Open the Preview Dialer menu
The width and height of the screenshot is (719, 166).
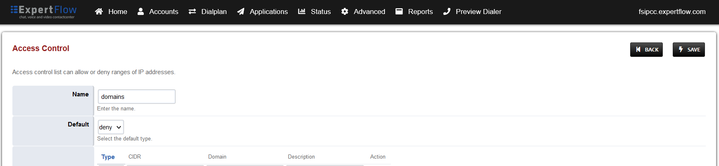pos(478,12)
